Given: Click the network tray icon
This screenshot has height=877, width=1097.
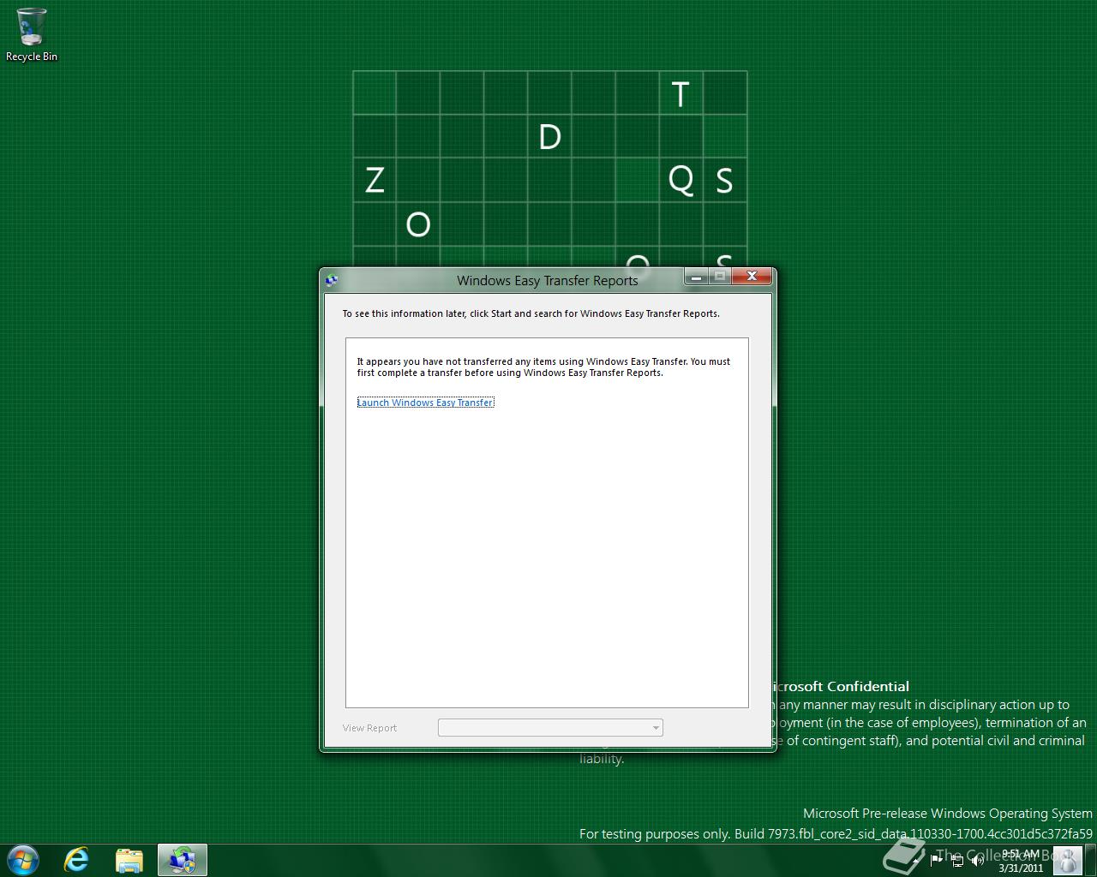Looking at the screenshot, I should (x=957, y=861).
